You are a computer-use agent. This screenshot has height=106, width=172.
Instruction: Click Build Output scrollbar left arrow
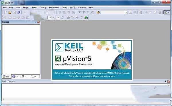(3, 99)
